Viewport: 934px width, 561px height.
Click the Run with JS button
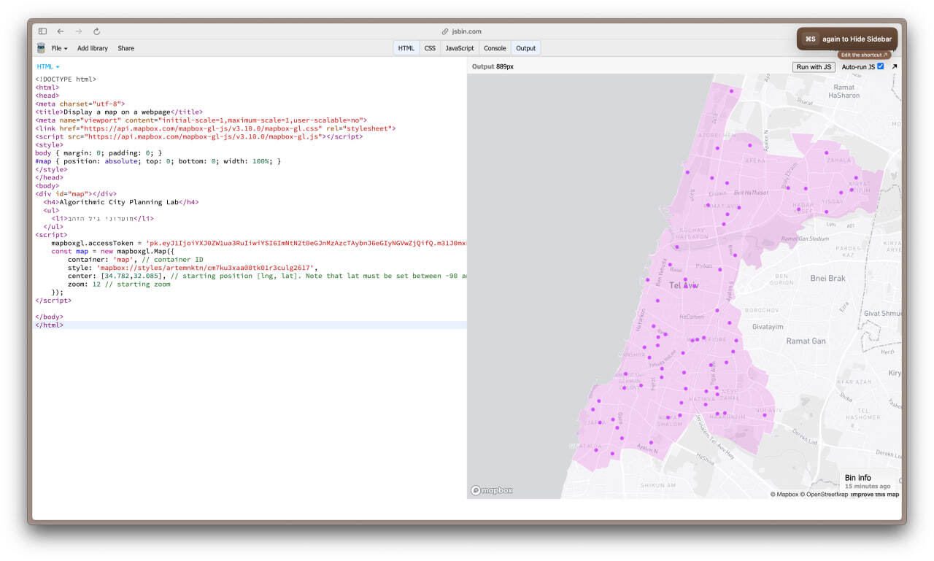[814, 66]
